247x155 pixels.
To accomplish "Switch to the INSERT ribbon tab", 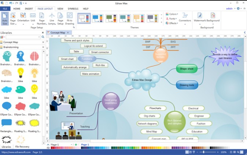I will click(x=29, y=9).
